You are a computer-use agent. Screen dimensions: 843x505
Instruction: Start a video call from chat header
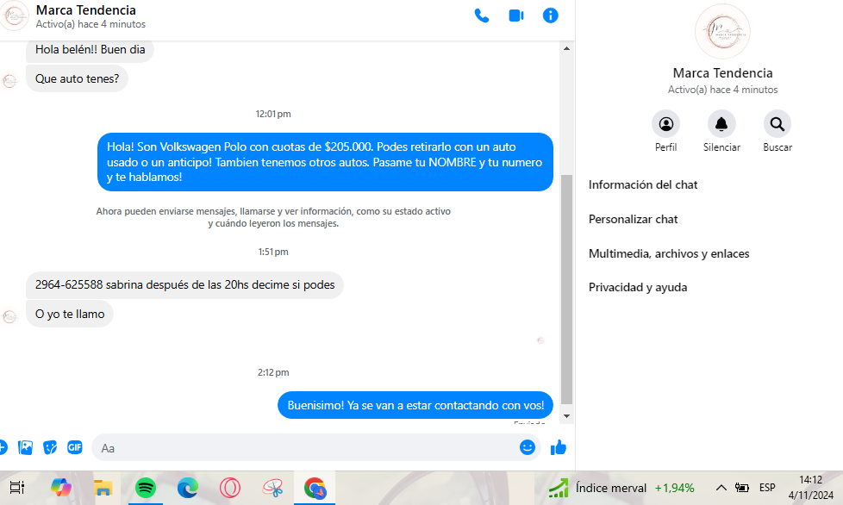click(516, 16)
